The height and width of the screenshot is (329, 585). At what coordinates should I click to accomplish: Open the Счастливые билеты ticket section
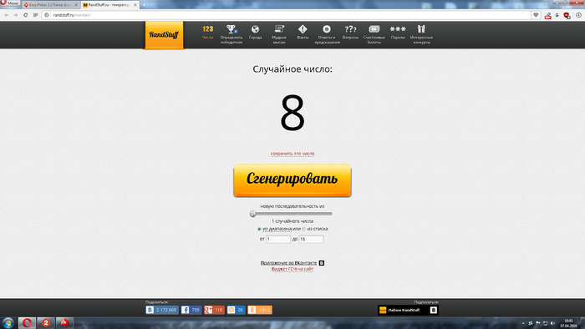pos(374,34)
